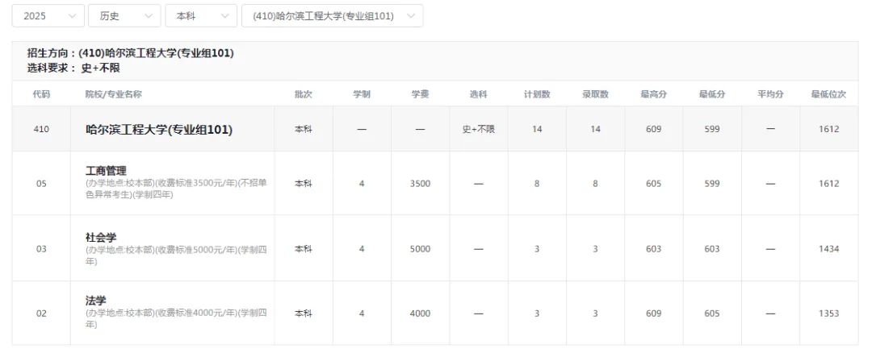This screenshot has height=353, width=872.
Task: Click 录取数 value 14 in the 410 row
Action: coord(596,129)
